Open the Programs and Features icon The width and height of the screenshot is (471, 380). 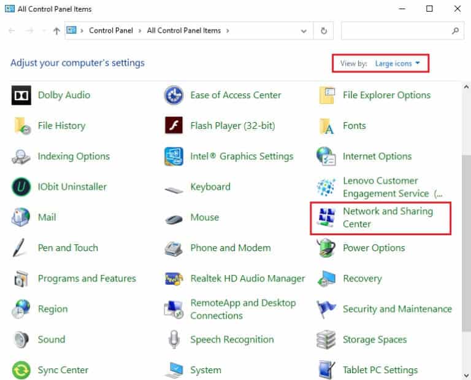click(21, 279)
